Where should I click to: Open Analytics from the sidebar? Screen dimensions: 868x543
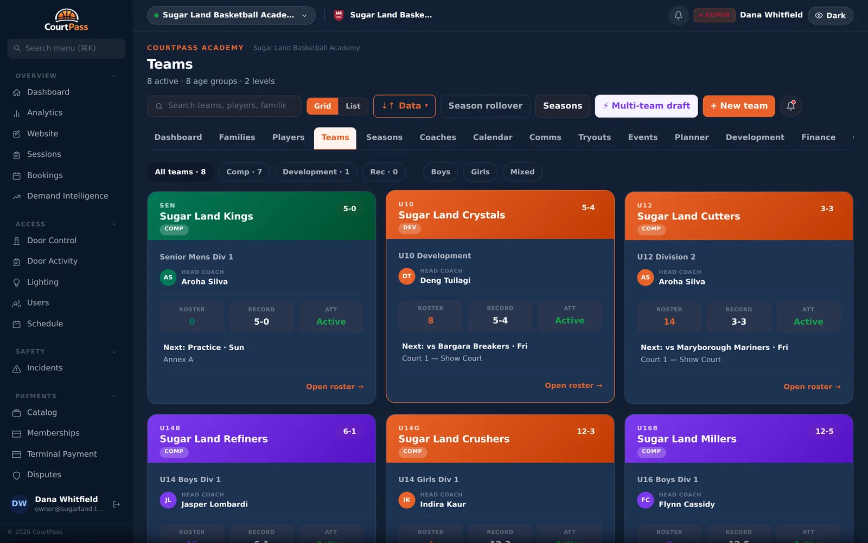pos(44,113)
